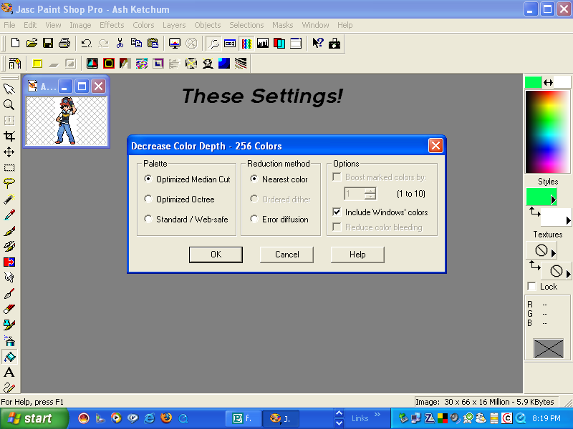Viewport: 573px width, 429px height.
Task: Select the Flood Fill tool
Action: 9,356
